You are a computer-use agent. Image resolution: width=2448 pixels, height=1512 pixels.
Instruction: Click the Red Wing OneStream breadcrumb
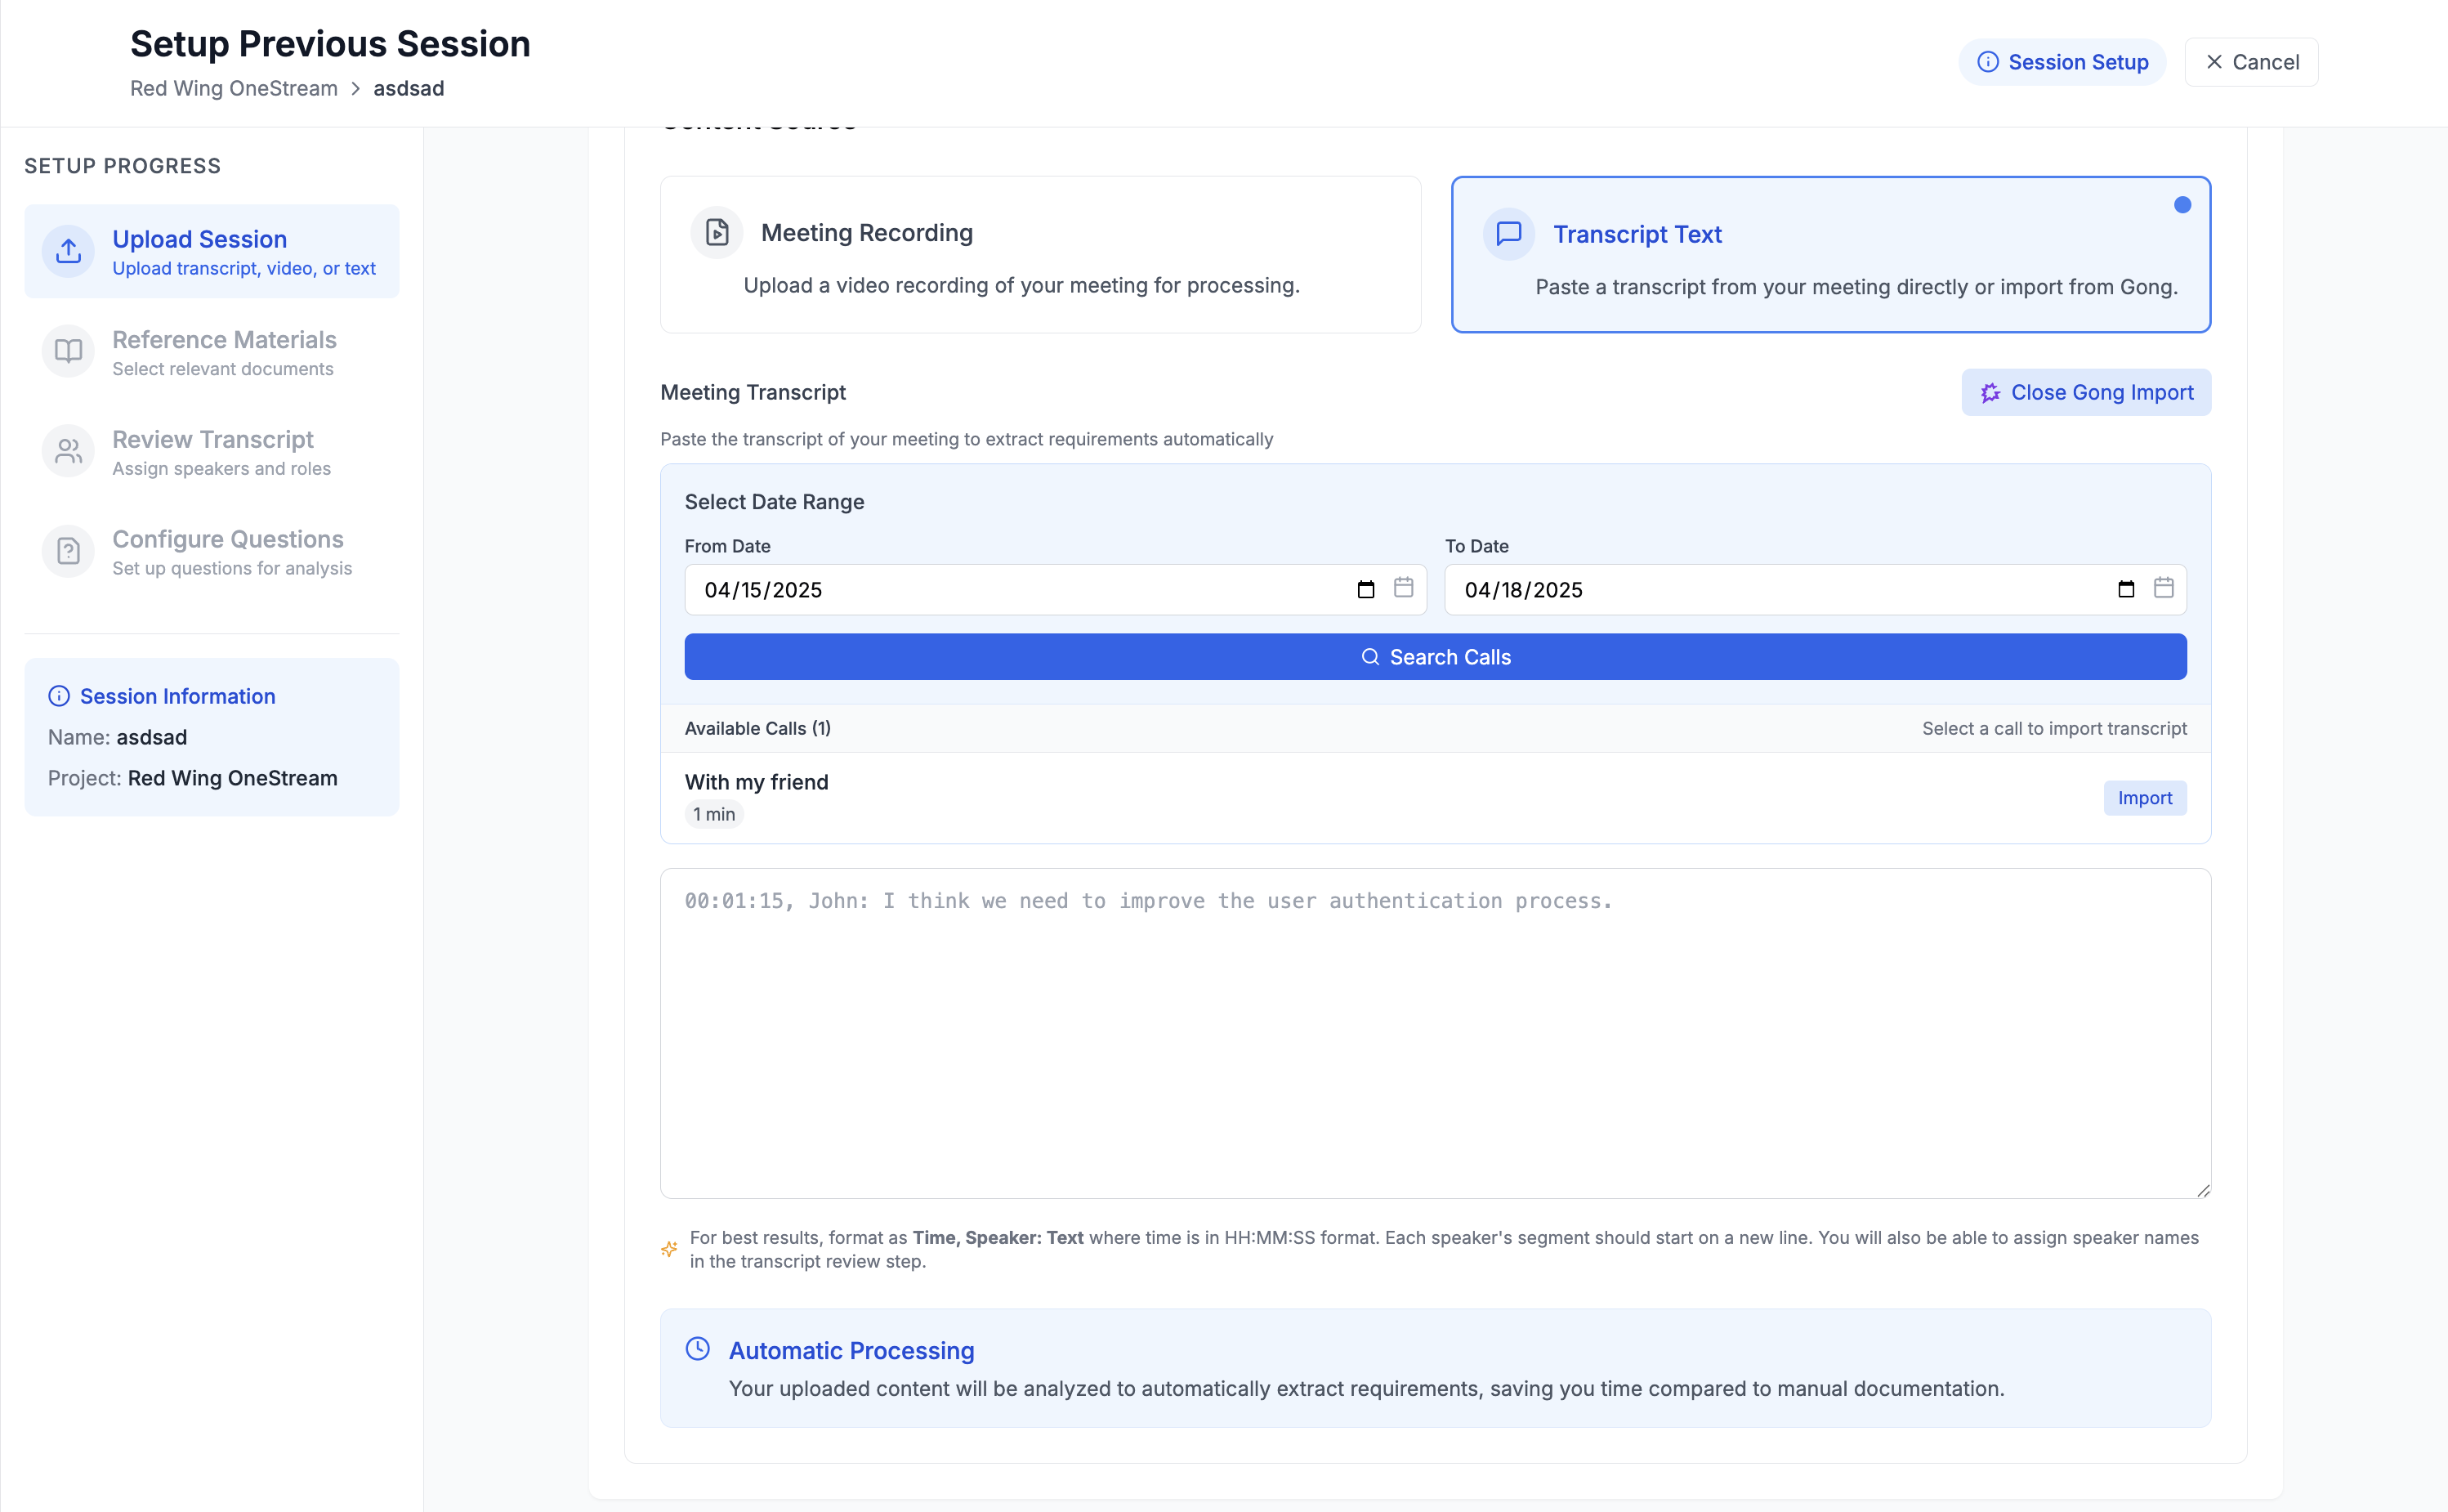[234, 88]
